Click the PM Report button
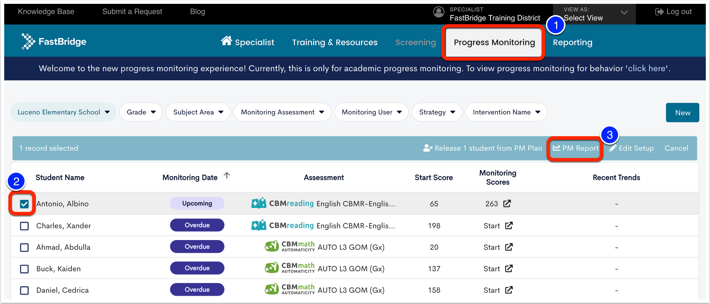Image resolution: width=710 pixels, height=304 pixels. [x=576, y=148]
